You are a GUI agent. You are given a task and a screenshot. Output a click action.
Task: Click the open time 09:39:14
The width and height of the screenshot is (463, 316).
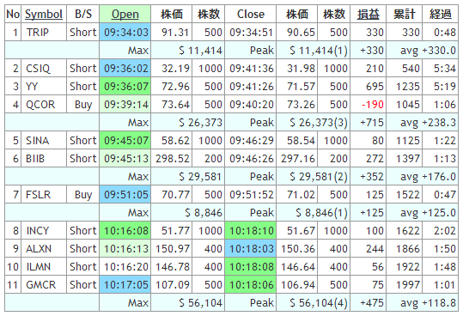125,105
